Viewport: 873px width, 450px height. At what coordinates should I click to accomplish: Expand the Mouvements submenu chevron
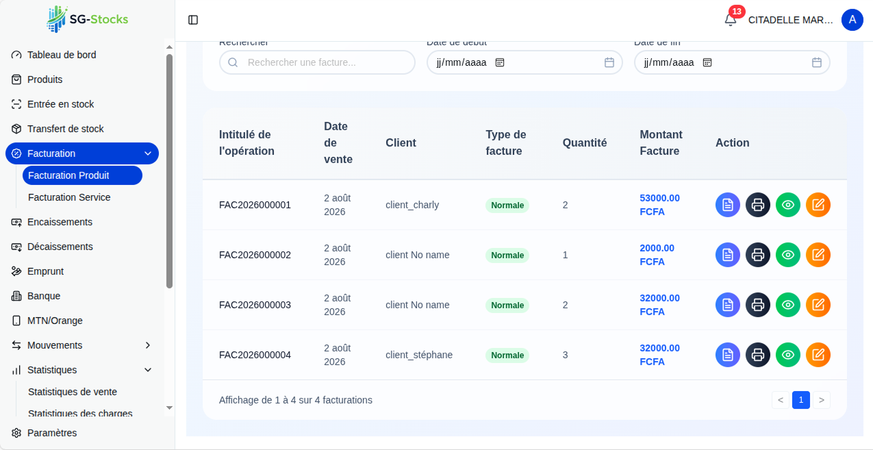tap(148, 345)
